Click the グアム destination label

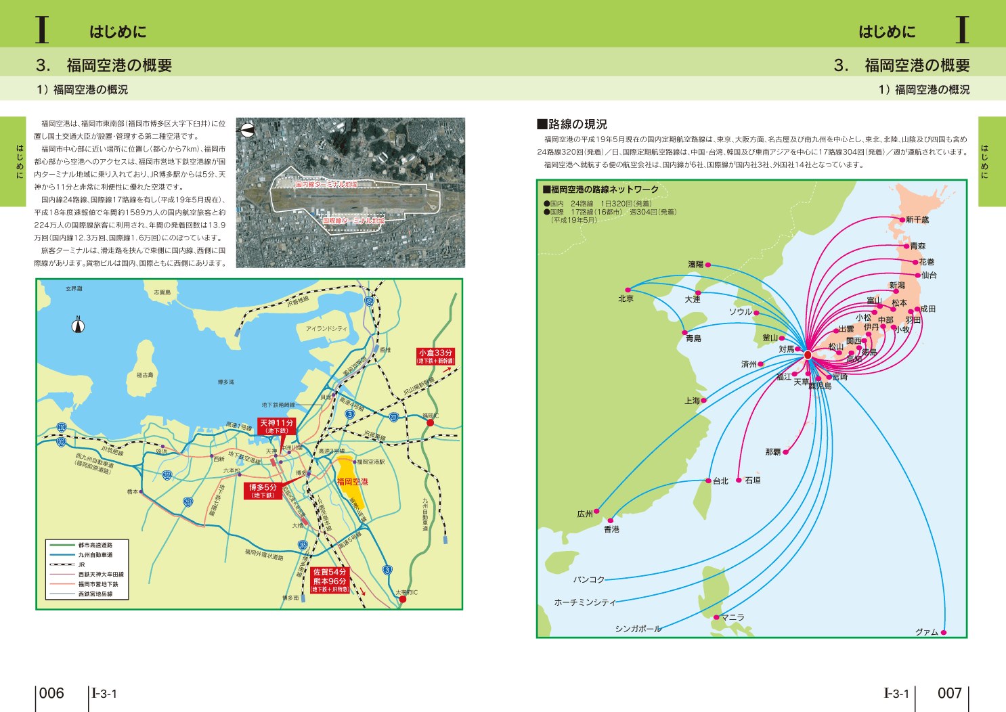[927, 632]
